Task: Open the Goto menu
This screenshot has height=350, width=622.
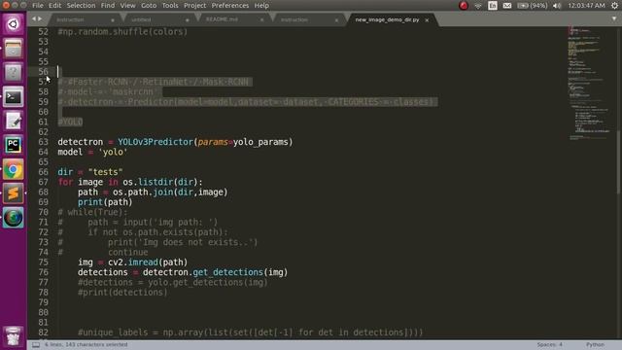Action: tap(149, 6)
